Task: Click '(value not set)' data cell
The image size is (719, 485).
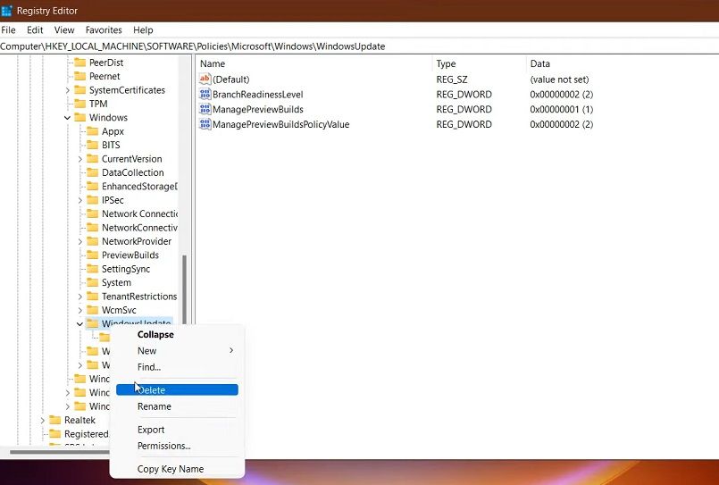Action: click(559, 79)
